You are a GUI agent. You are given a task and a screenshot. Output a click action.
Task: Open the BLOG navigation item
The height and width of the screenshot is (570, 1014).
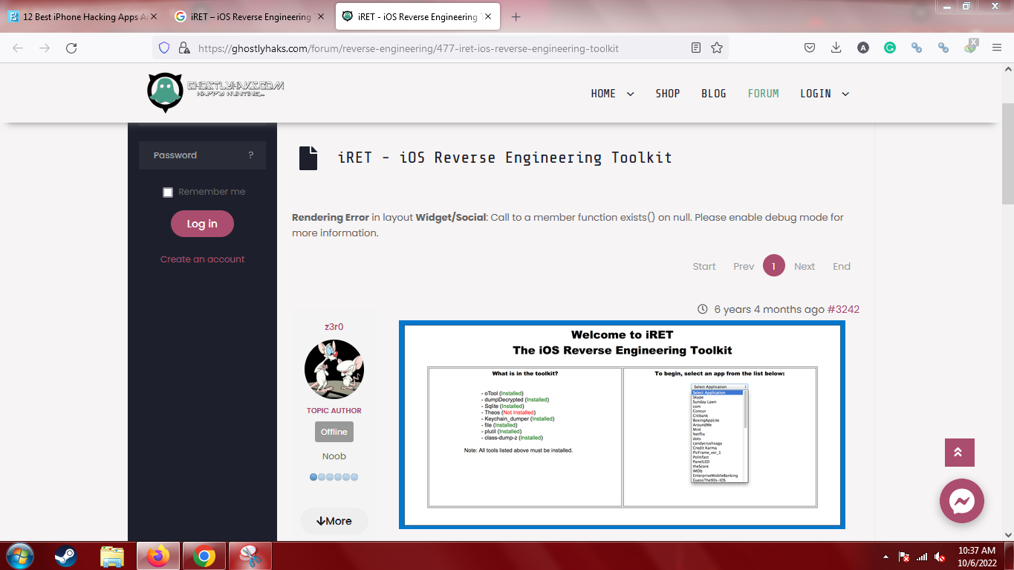point(714,94)
